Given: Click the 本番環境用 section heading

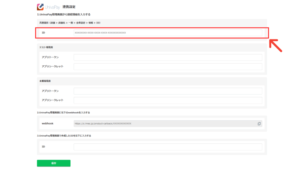Looking at the screenshot, I should coord(45,81).
